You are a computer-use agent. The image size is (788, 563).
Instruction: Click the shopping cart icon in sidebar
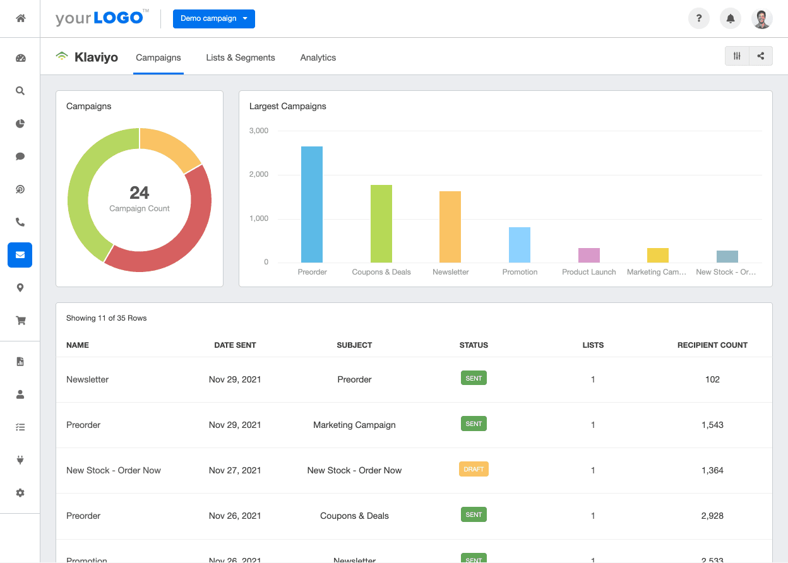[20, 320]
